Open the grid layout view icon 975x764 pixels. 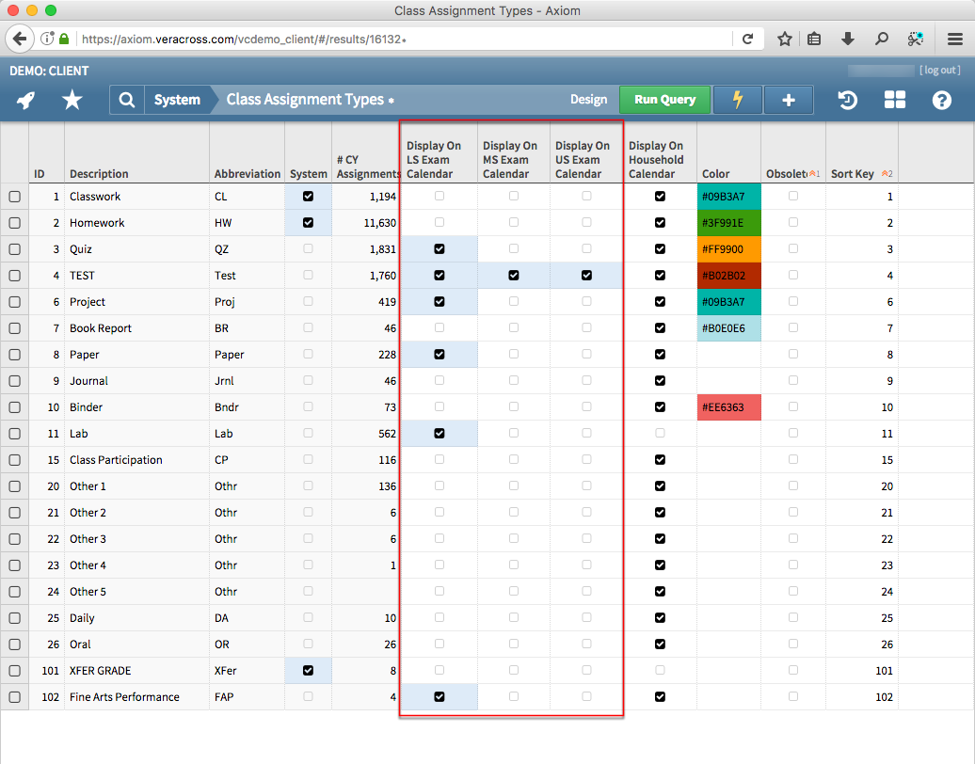point(894,100)
